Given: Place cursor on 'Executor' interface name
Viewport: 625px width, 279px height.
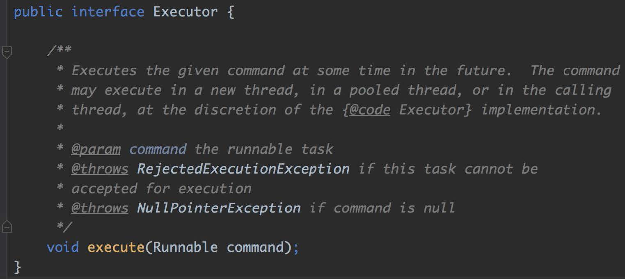Looking at the screenshot, I should coord(185,11).
